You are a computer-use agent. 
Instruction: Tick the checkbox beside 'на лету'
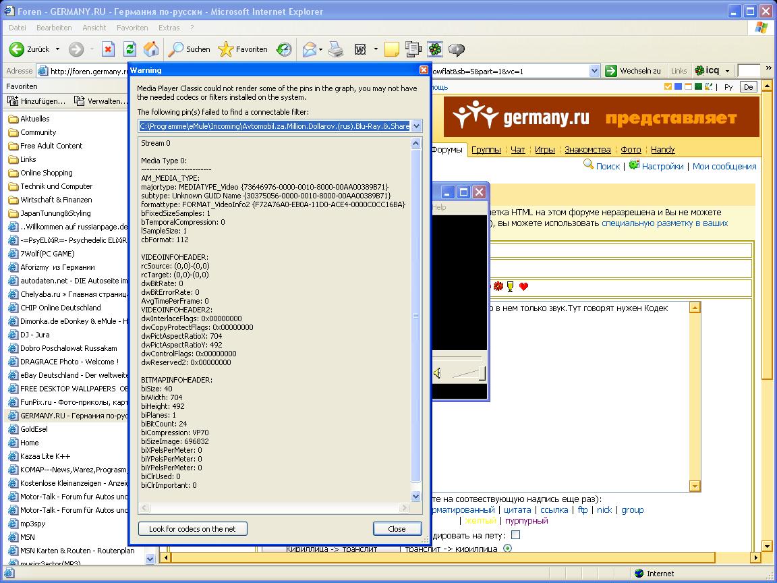(x=516, y=535)
